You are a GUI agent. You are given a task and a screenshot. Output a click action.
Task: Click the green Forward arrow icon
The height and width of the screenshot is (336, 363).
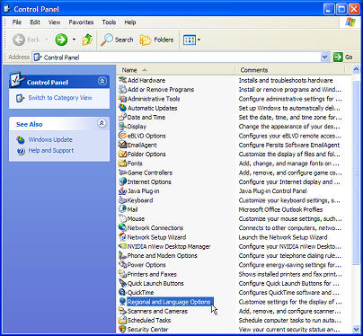click(61, 40)
